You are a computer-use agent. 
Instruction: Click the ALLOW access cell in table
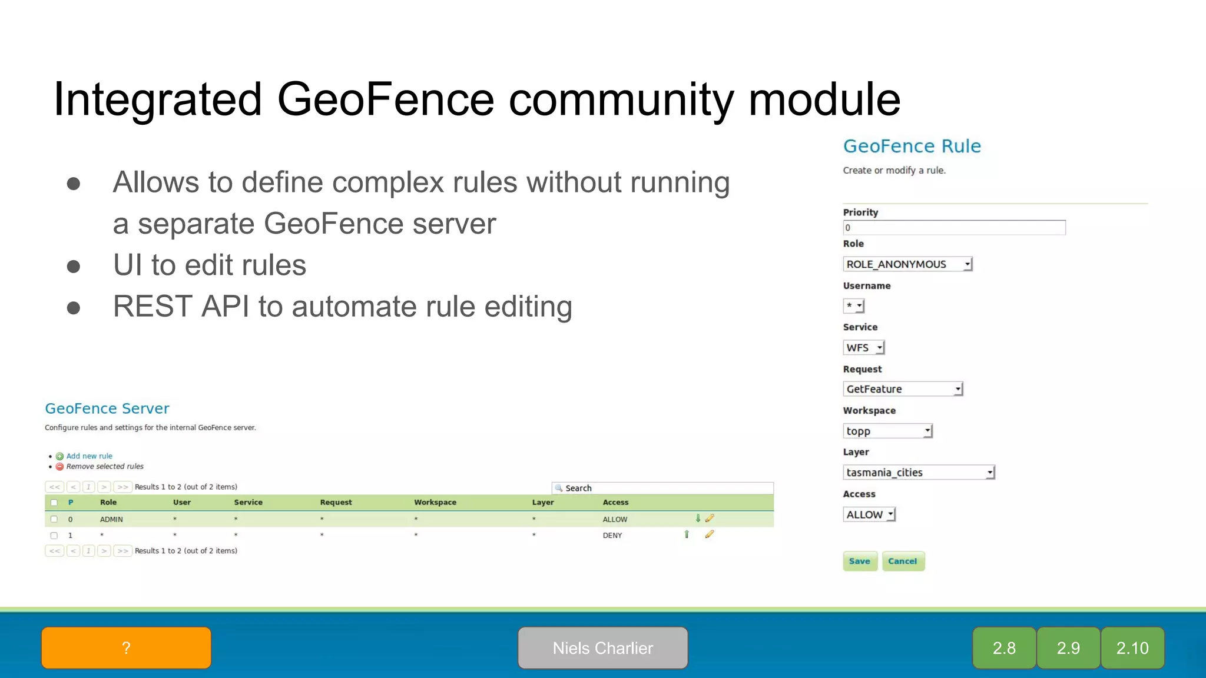[615, 519]
